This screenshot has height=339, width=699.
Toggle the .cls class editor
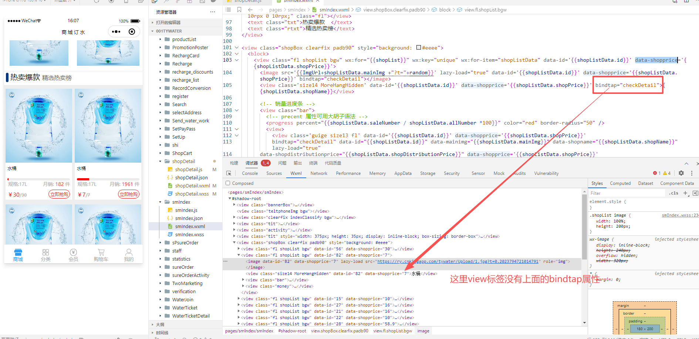point(673,193)
